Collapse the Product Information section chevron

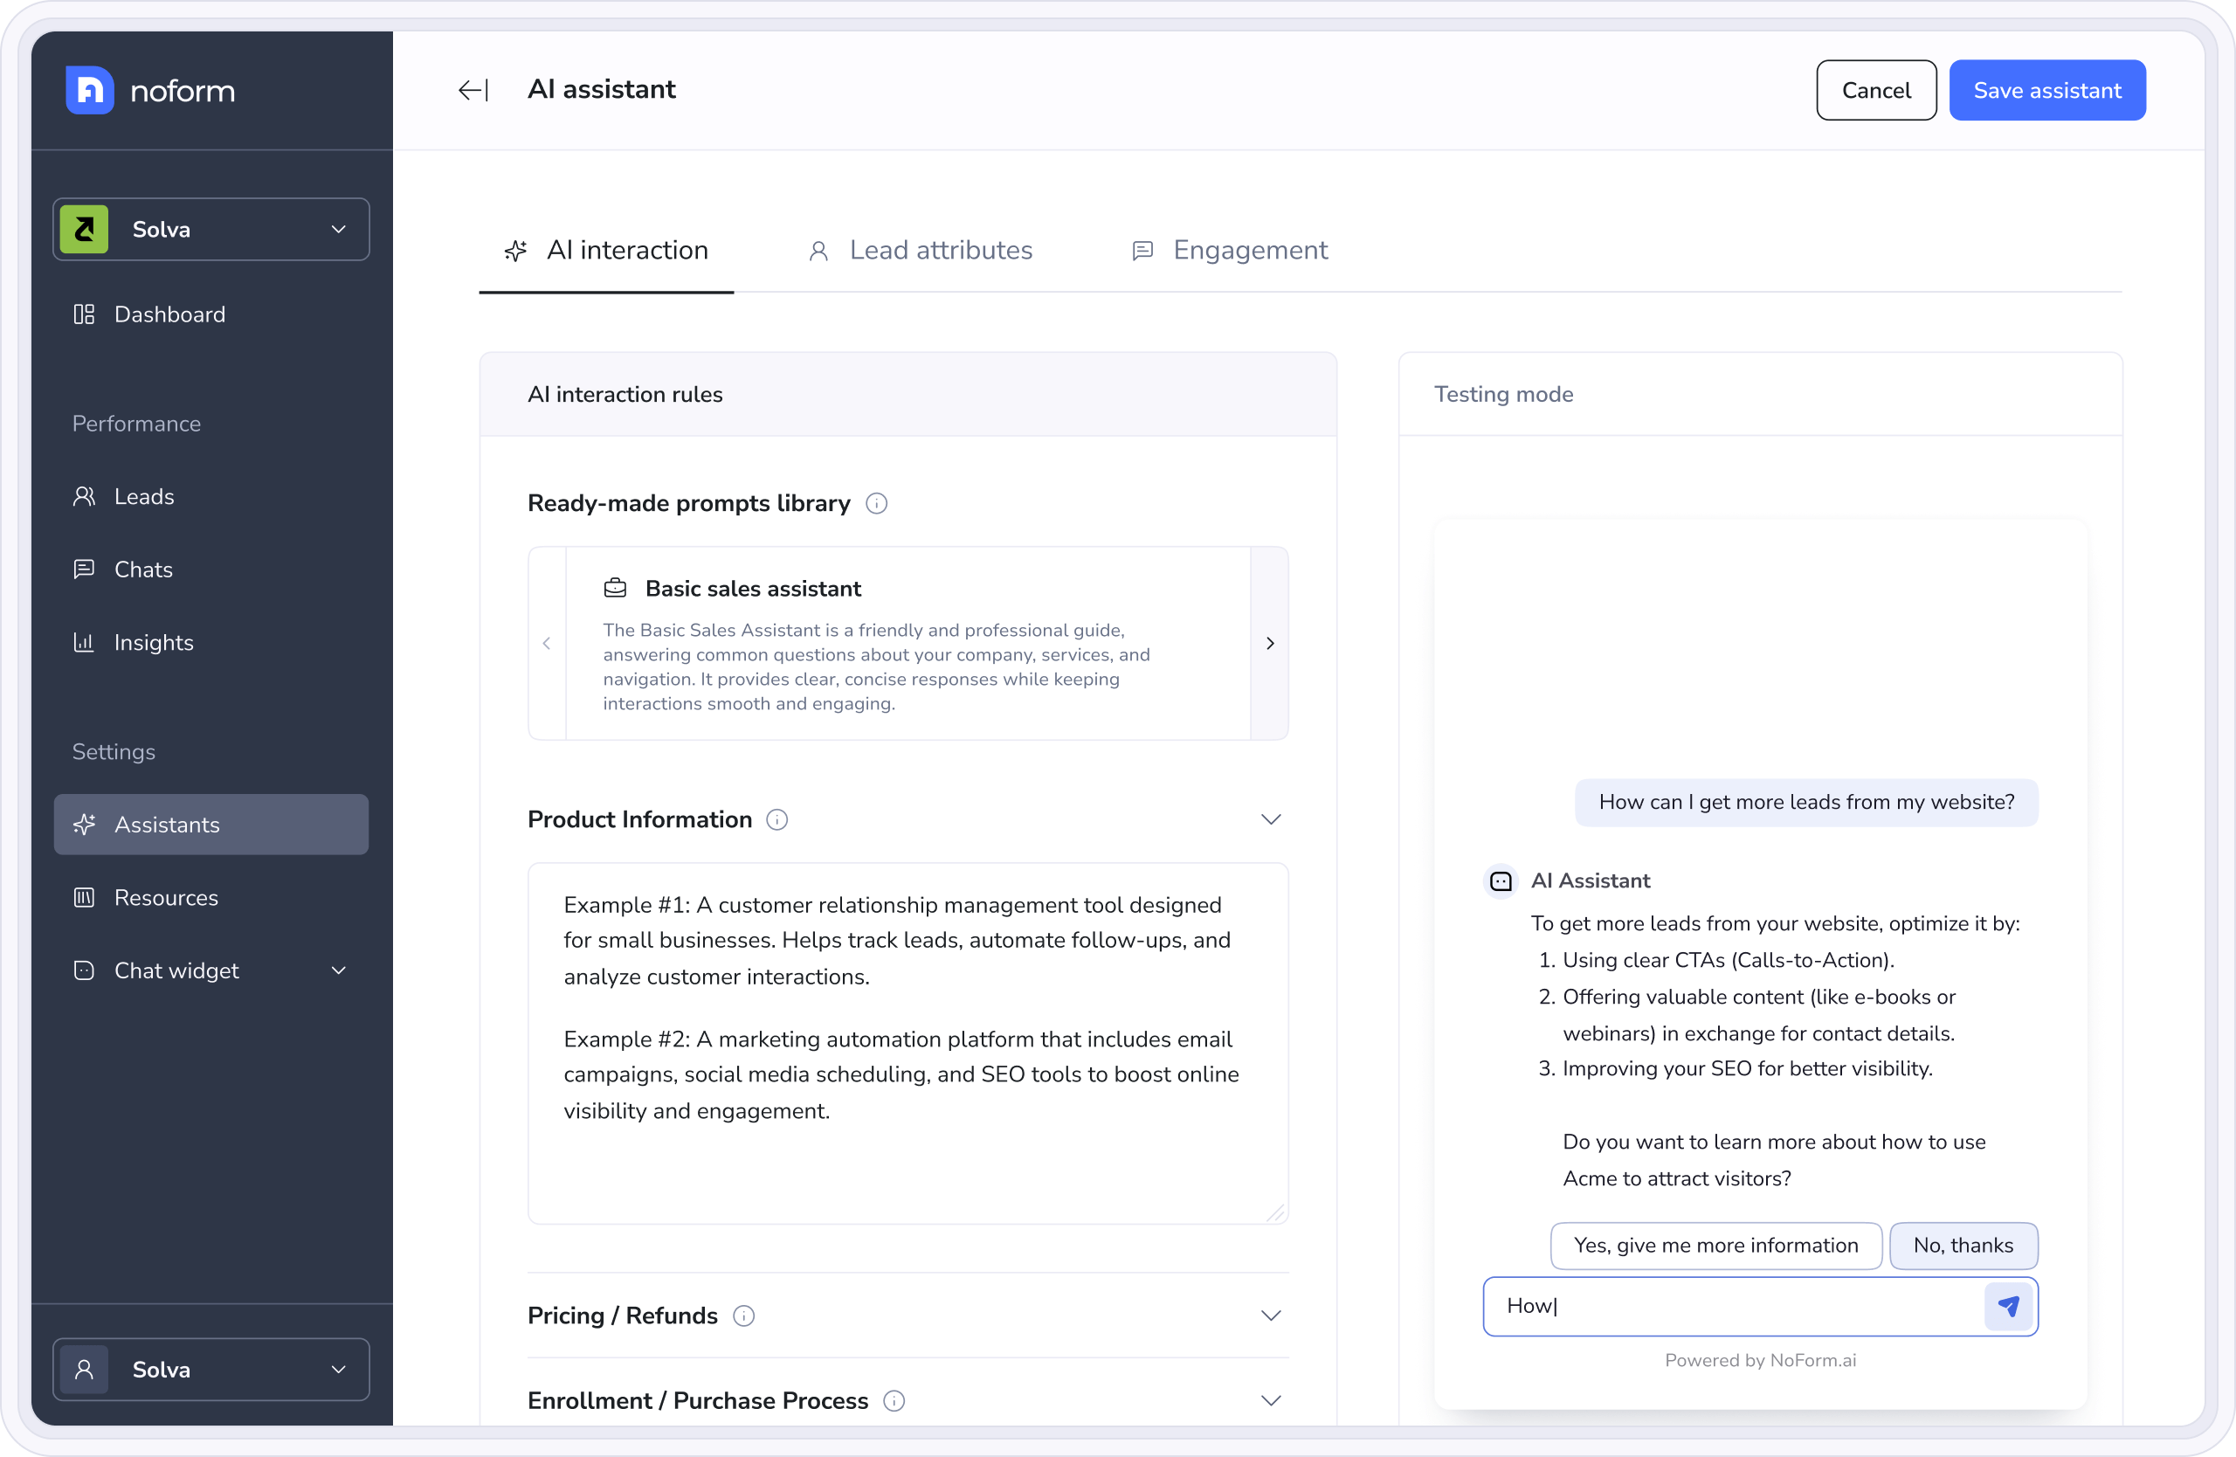point(1271,820)
